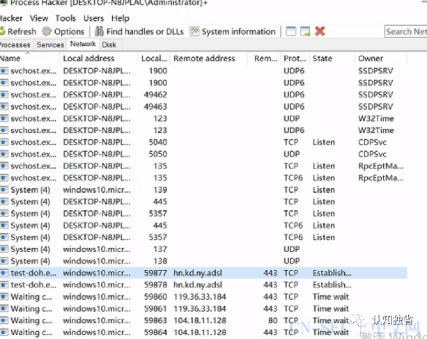Viewport: 427px width, 339px height.
Task: Switch to the Services tab
Action: (x=50, y=45)
